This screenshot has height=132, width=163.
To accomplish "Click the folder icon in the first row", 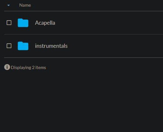I will point(23,23).
